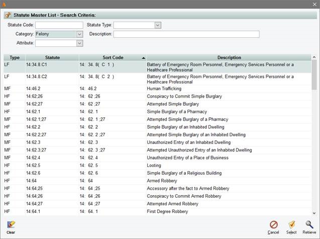Viewport: 320px width, 239px height.
Task: Toggle sort on Sort Code column header
Action: click(111, 58)
